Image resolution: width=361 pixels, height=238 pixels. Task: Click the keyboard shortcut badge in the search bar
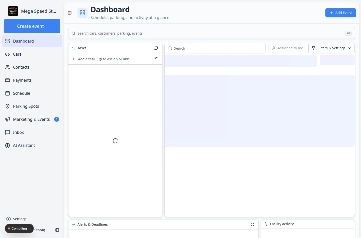(x=348, y=33)
